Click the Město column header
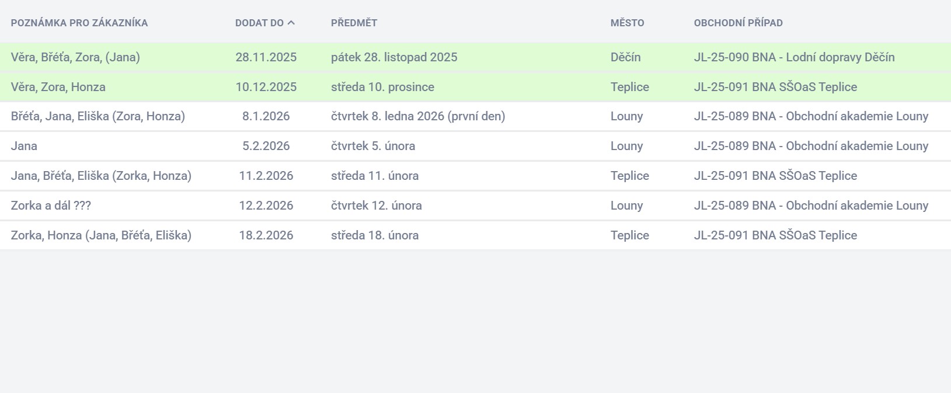Image resolution: width=951 pixels, height=393 pixels. 627,23
